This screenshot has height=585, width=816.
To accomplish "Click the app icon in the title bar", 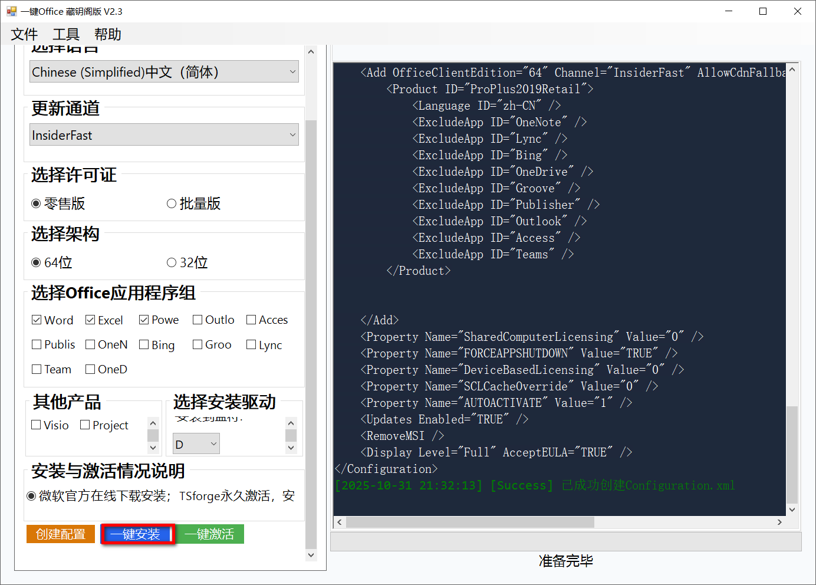I will tap(12, 11).
